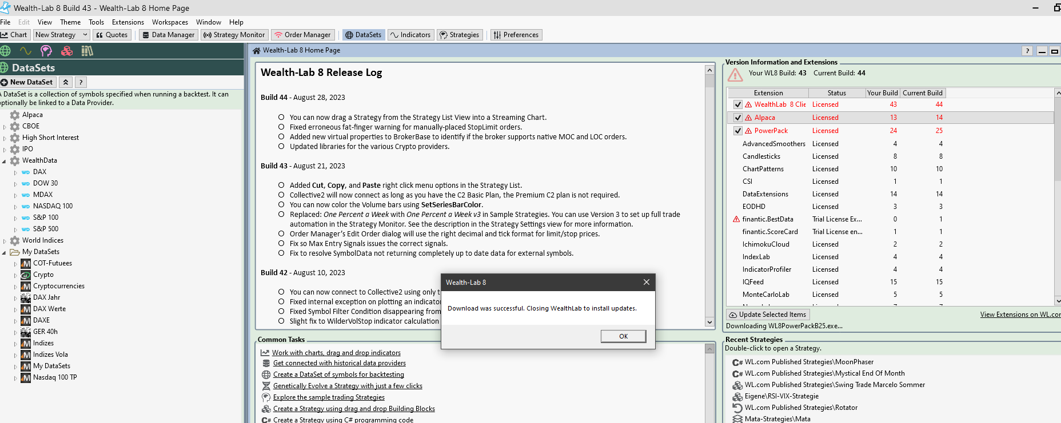Open Preferences from the toolbar

coord(516,35)
